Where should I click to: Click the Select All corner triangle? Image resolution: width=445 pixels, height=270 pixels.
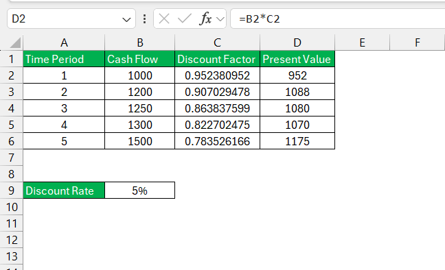pyautogui.click(x=16, y=43)
